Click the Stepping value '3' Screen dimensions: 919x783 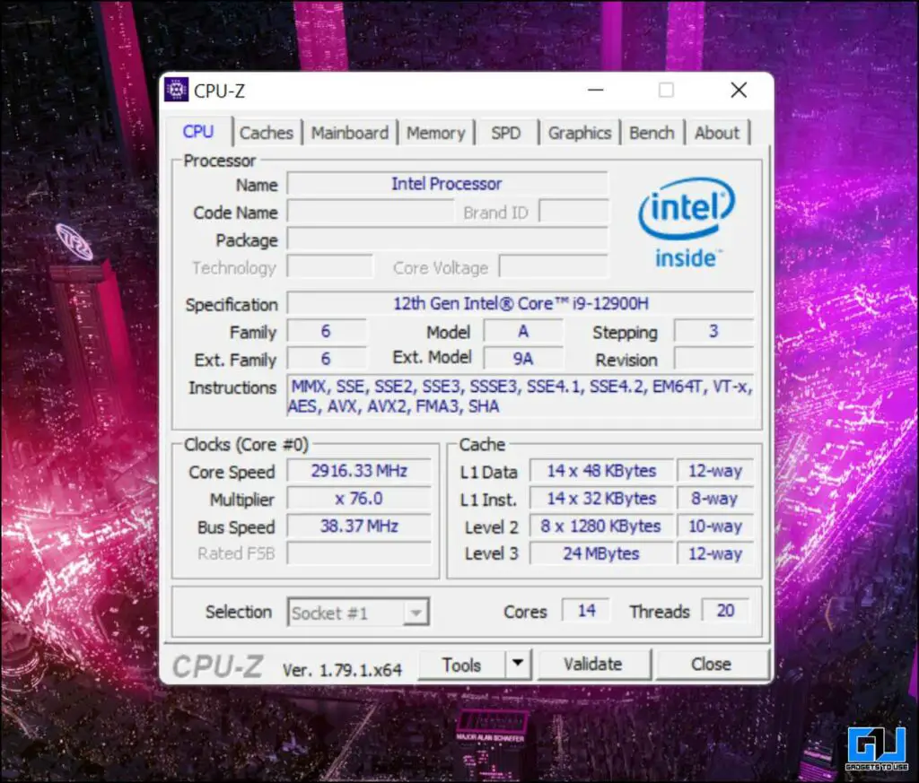[713, 331]
